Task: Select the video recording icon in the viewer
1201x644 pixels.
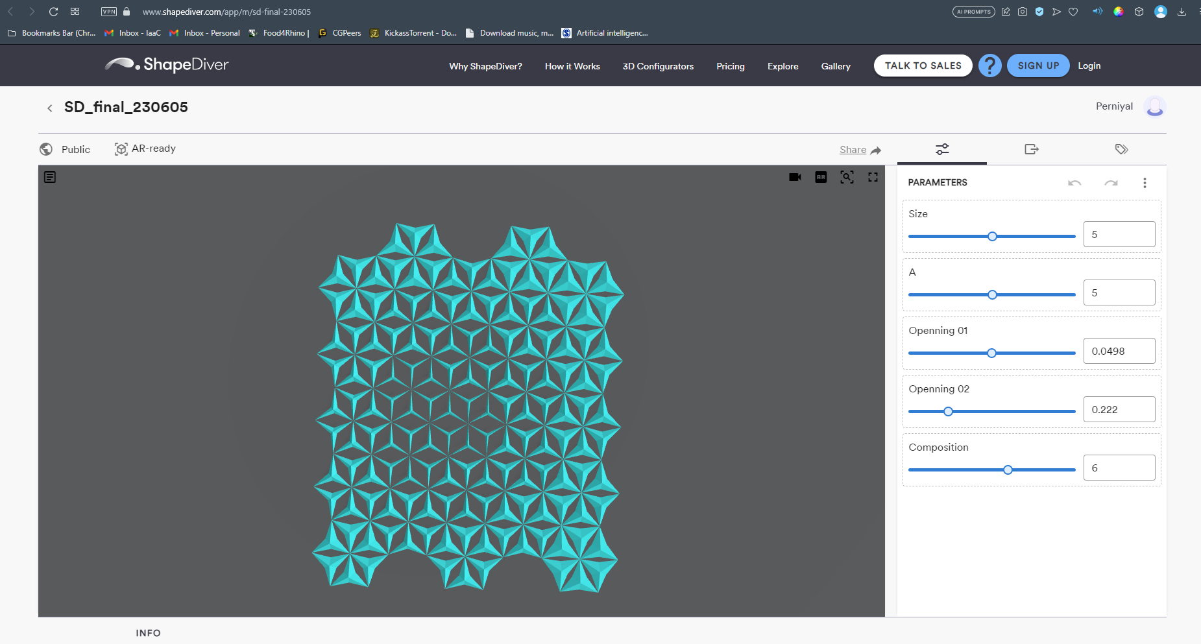Action: point(794,176)
